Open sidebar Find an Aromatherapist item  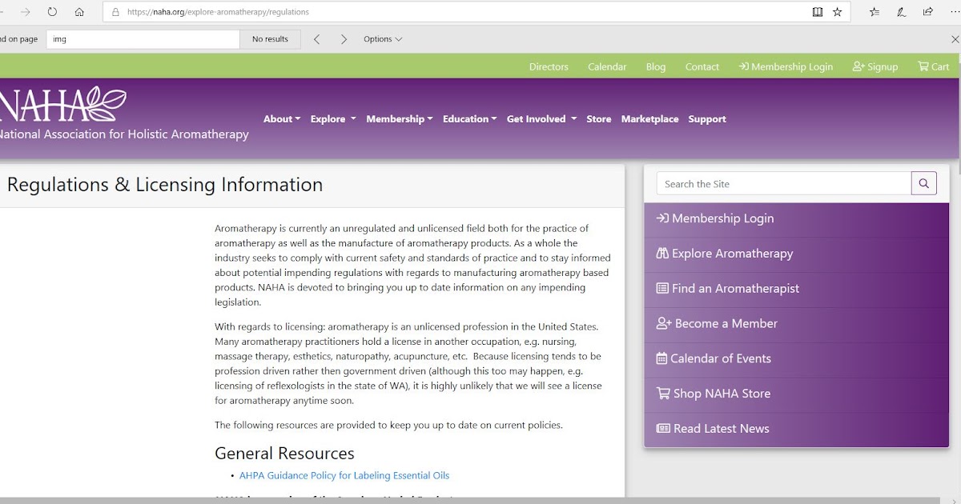point(796,289)
